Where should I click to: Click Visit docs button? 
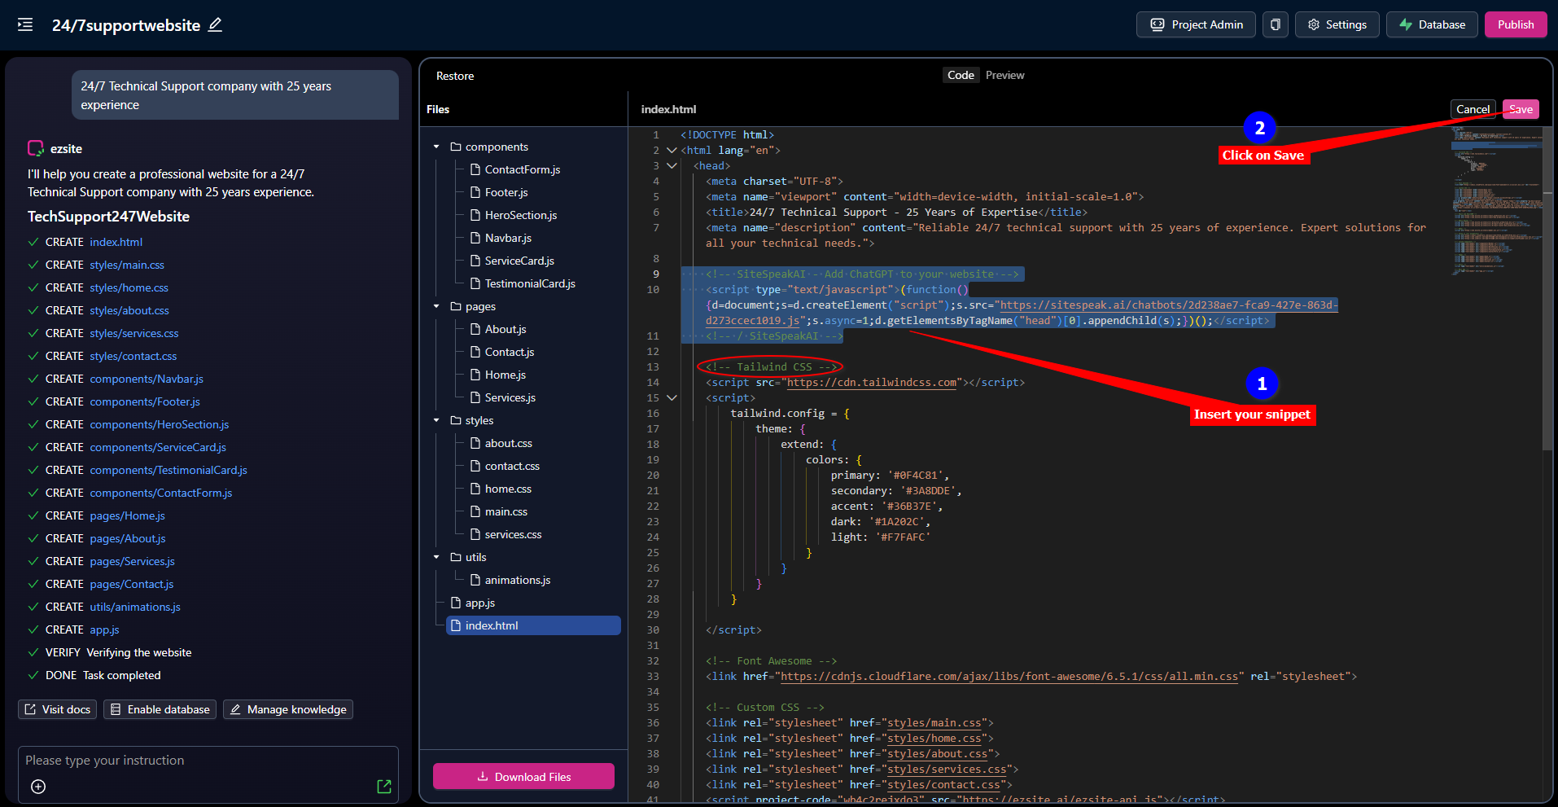(57, 709)
